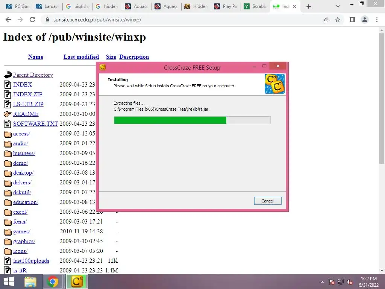Open Chrome from the taskbar
The height and width of the screenshot is (289, 385).
[x=53, y=281]
